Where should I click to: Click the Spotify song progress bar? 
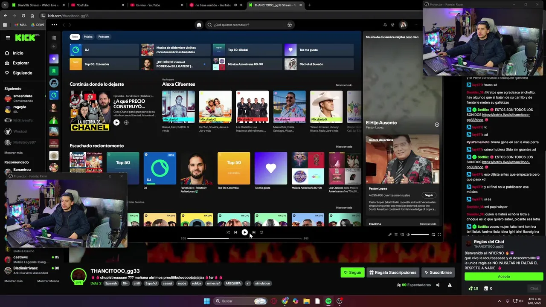pos(245,238)
